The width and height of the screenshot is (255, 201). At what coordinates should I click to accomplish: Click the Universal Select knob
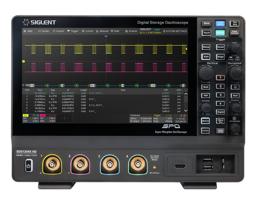[235, 128]
